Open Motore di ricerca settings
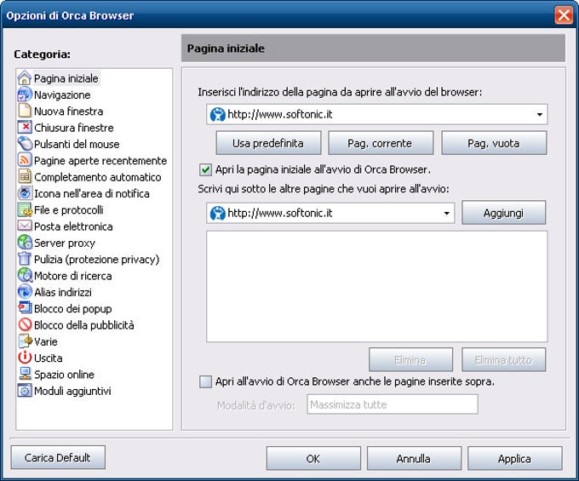Viewport: 579px width, 481px height. [72, 276]
